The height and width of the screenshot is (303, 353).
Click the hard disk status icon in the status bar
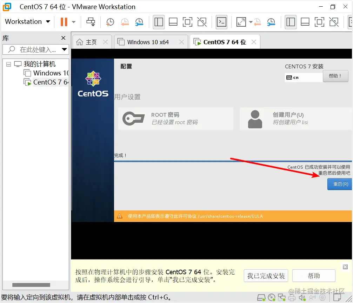tap(261, 298)
